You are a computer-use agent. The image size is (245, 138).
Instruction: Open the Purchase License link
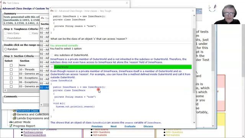coord(33,132)
